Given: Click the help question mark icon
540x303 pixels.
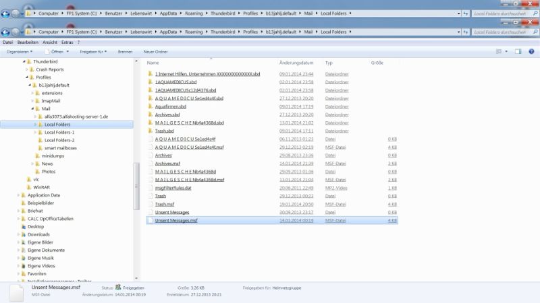Looking at the screenshot, I should pyautogui.click(x=531, y=52).
